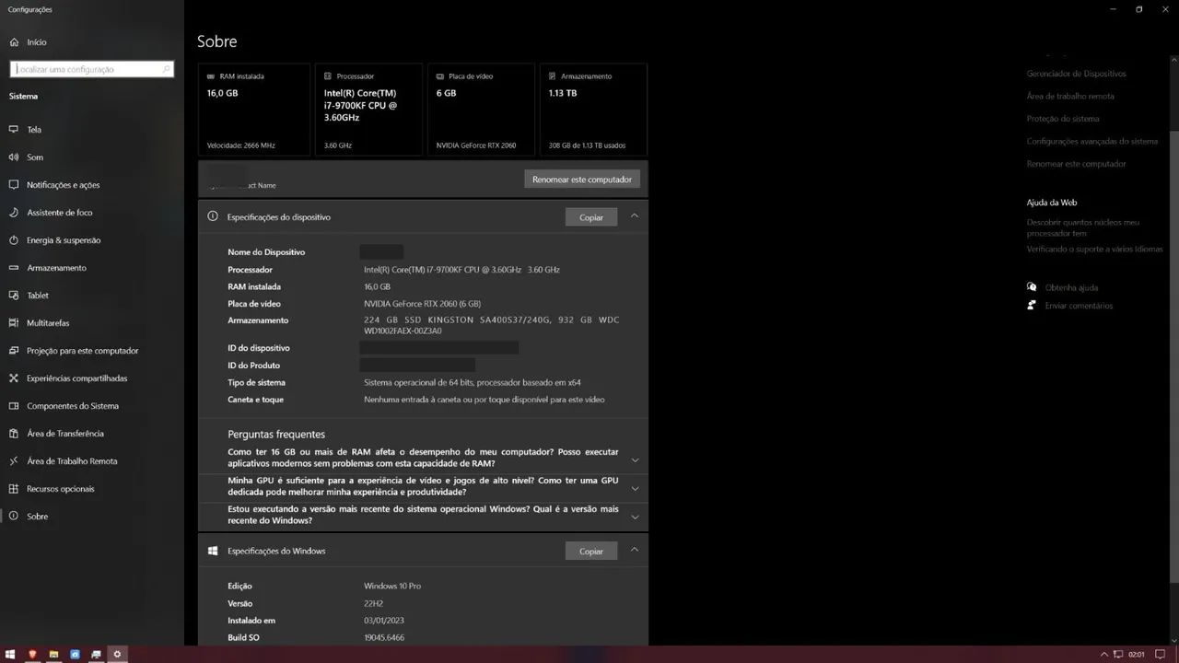Screen dimensions: 1179x663
Task: Click the Área de Transferência clipboard icon
Action: tap(14, 434)
